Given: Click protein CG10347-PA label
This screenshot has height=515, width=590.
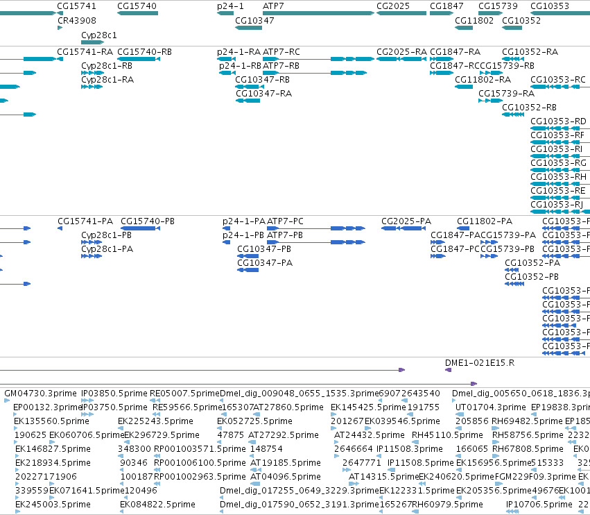Looking at the screenshot, I should point(265,263).
